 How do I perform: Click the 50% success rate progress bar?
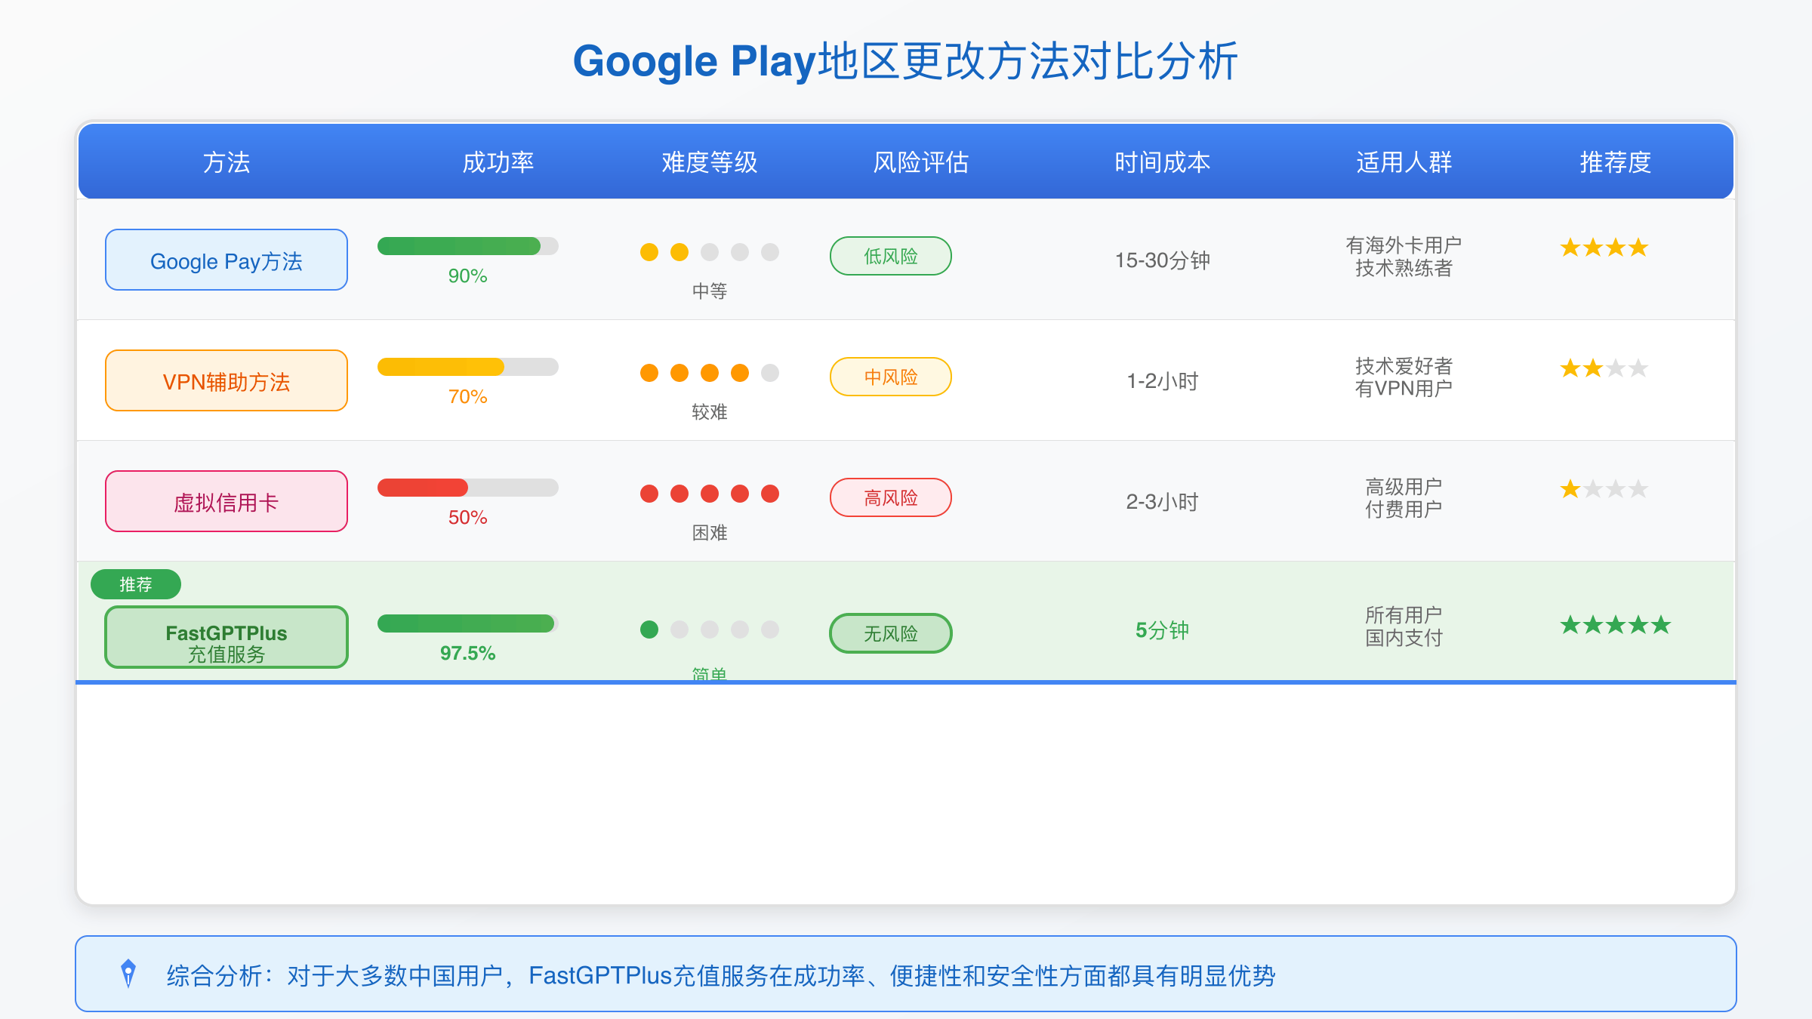pyautogui.click(x=468, y=488)
